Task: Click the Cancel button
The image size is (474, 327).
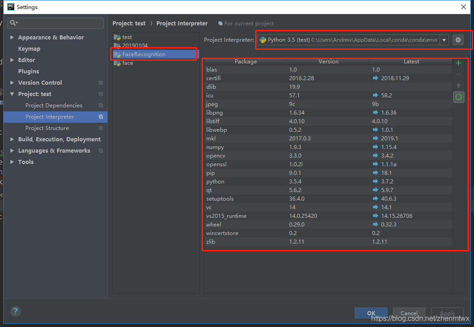Action: tap(409, 313)
